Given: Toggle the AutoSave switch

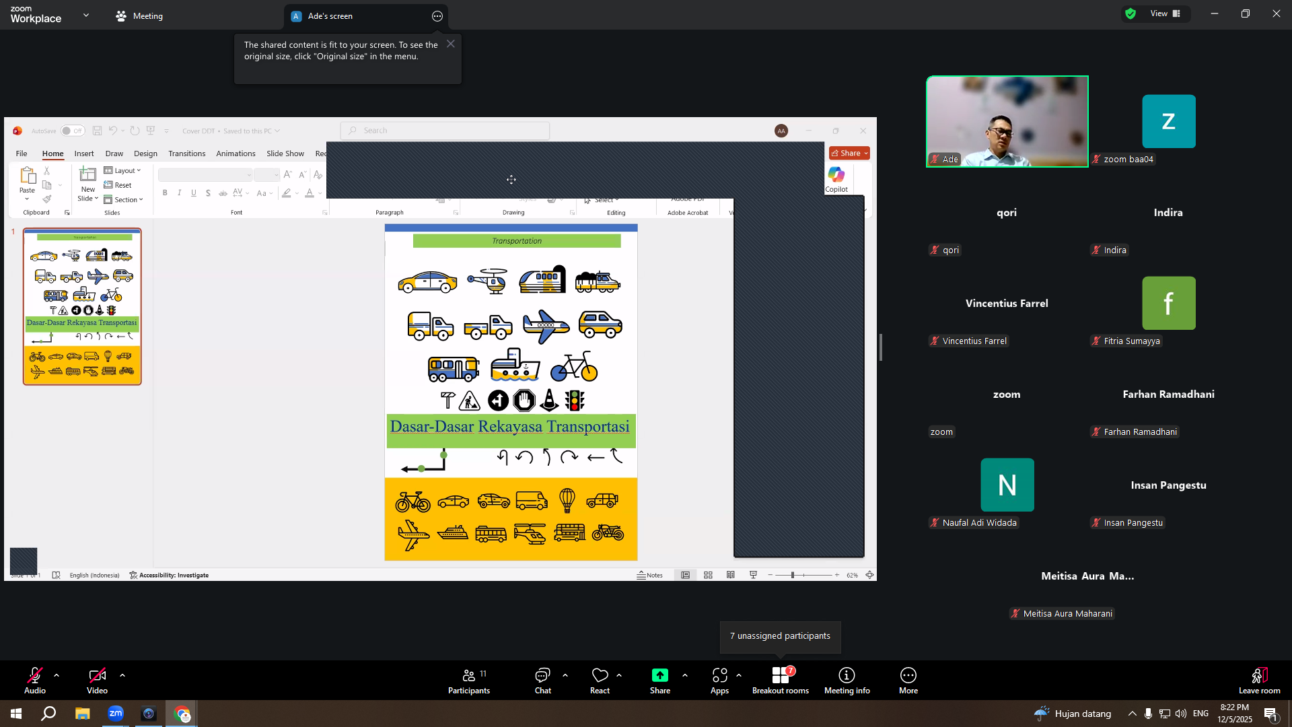Looking at the screenshot, I should coord(72,131).
